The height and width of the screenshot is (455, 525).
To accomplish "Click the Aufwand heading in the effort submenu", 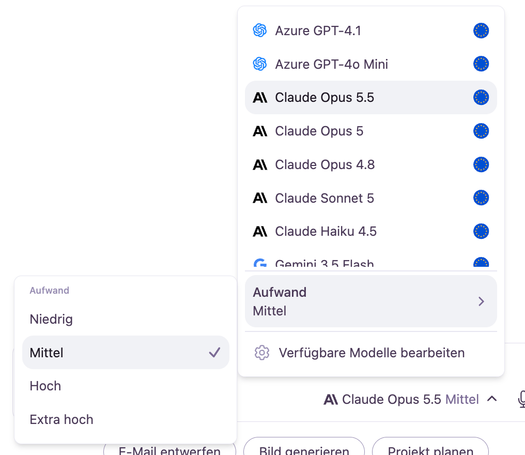I will pos(50,290).
